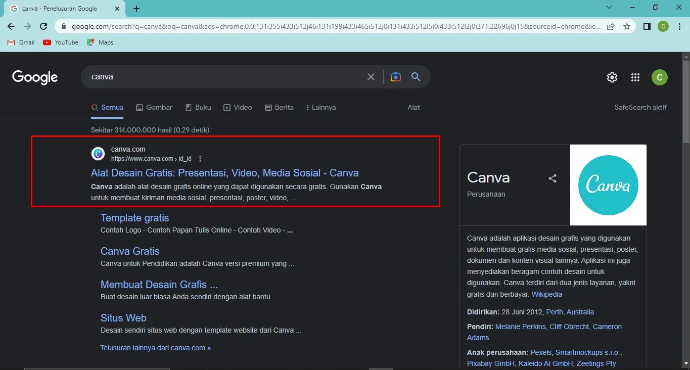Open Smartmockups s.r.o. link

588,352
